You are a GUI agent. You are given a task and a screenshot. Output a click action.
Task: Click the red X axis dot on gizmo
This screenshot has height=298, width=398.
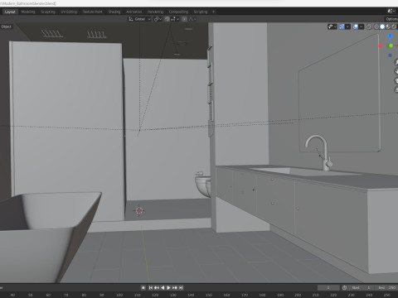pos(381,46)
